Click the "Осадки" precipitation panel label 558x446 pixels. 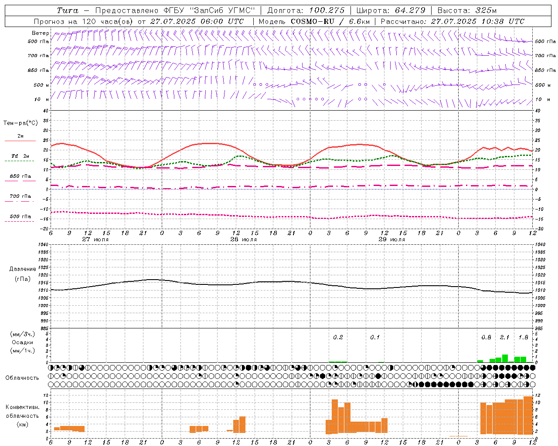(22, 342)
